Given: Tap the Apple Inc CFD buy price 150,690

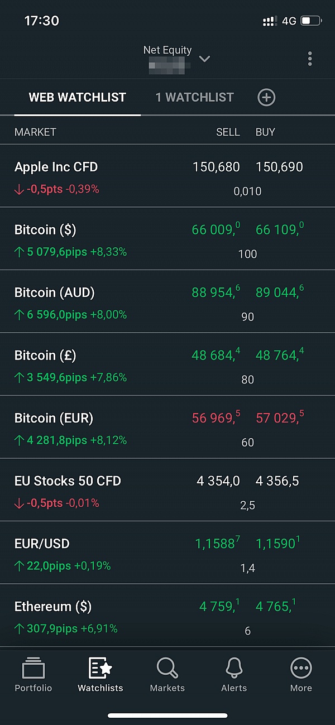Looking at the screenshot, I should pyautogui.click(x=279, y=167).
